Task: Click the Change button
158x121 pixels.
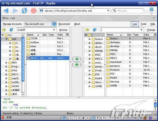Action: (x=151, y=30)
